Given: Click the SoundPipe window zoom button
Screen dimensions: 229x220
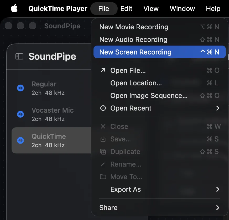Looking at the screenshot, I should (33, 26).
